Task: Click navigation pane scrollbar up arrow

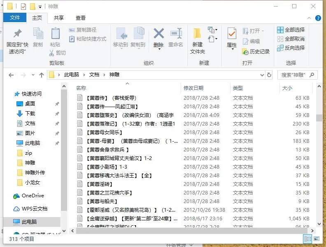Action: coord(64,86)
